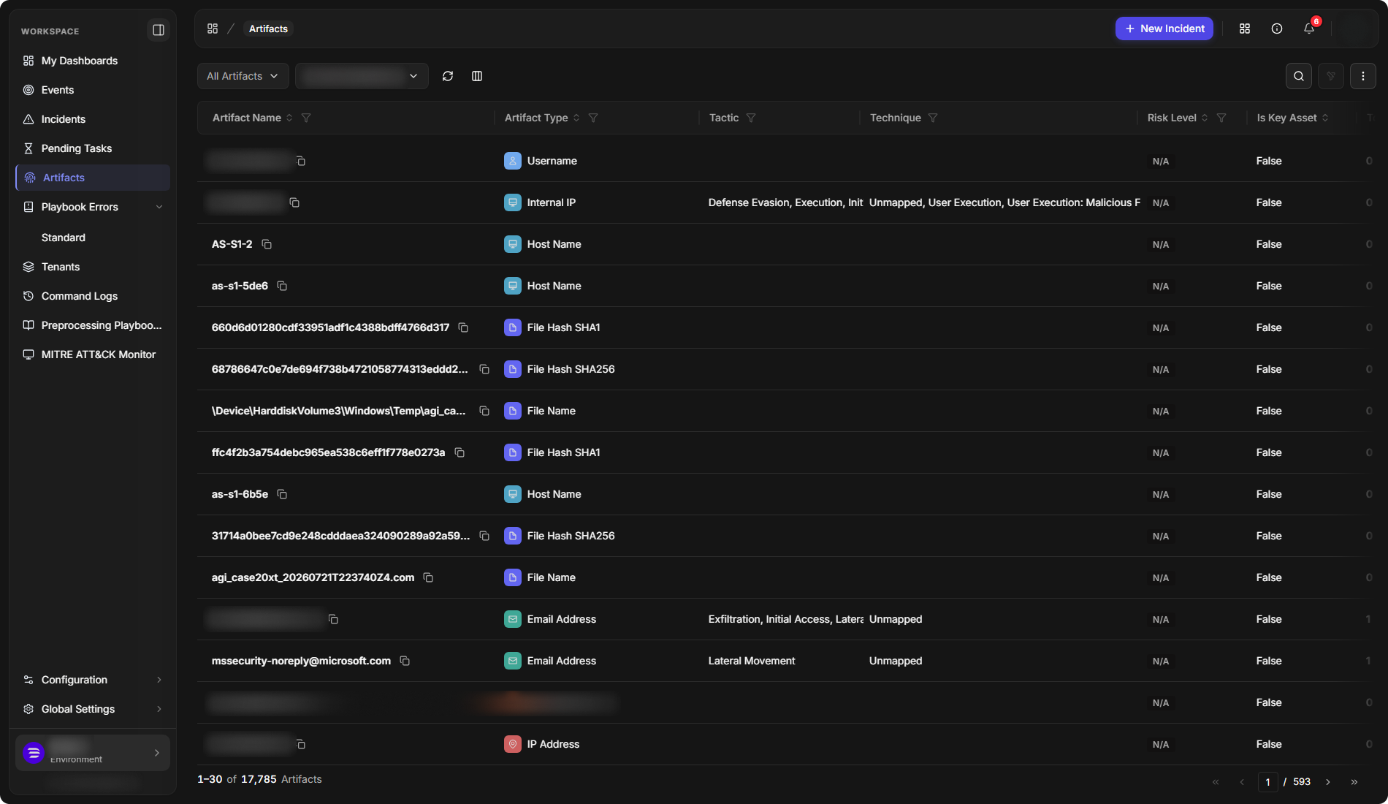This screenshot has height=804, width=1388.
Task: Open the three-dot more options menu
Action: pyautogui.click(x=1363, y=76)
